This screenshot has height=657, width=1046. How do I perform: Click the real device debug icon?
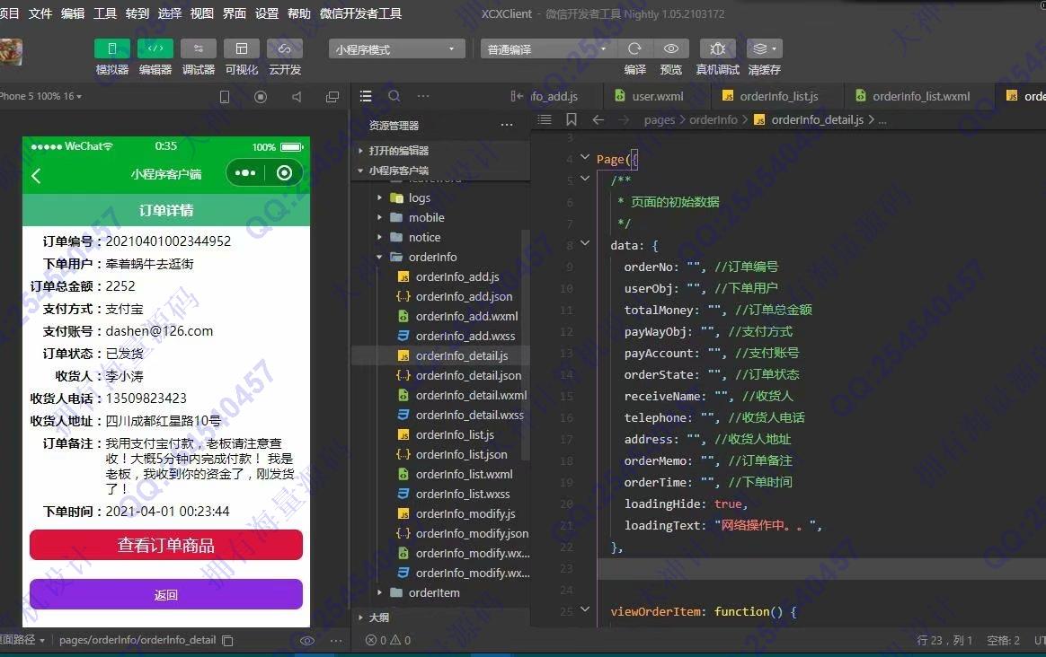(718, 48)
